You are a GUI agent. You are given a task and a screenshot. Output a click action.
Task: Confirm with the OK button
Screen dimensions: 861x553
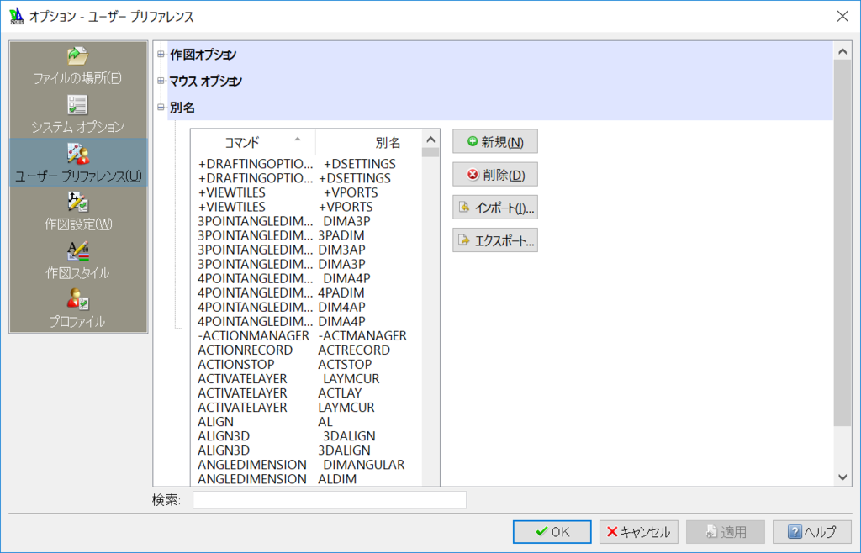click(552, 532)
